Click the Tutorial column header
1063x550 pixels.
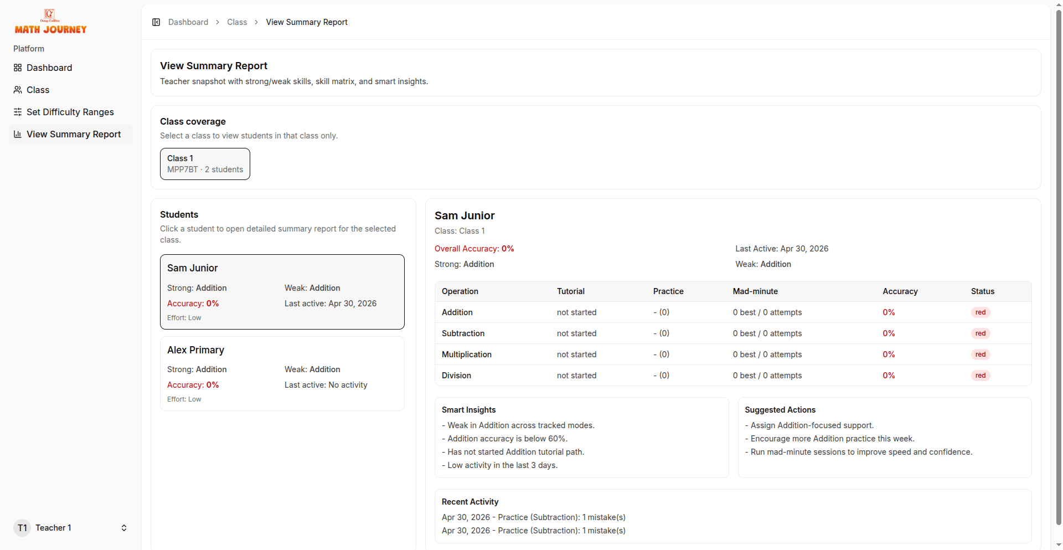571,291
